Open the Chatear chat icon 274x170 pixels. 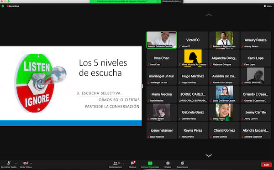132,163
